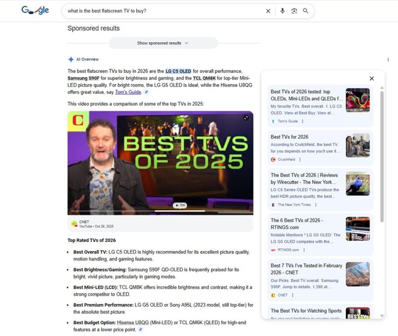
Task: Click the sources panel vertical scrollbar
Action: click(382, 157)
